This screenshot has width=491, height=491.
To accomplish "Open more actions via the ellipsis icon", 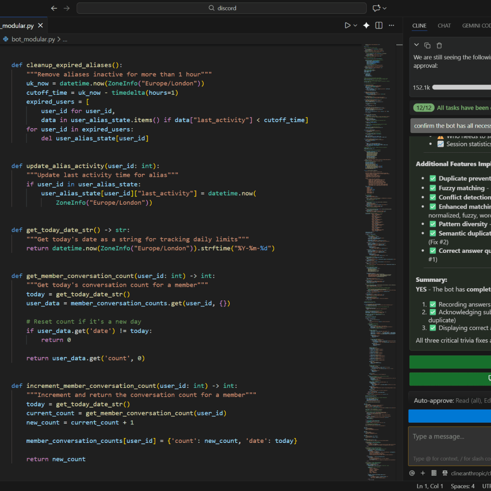I will coord(391,25).
